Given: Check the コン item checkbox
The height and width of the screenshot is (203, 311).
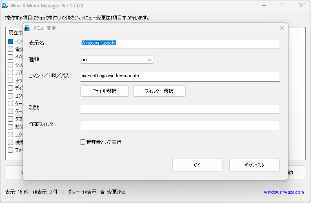Looking at the screenshot, I should tap(10, 96).
